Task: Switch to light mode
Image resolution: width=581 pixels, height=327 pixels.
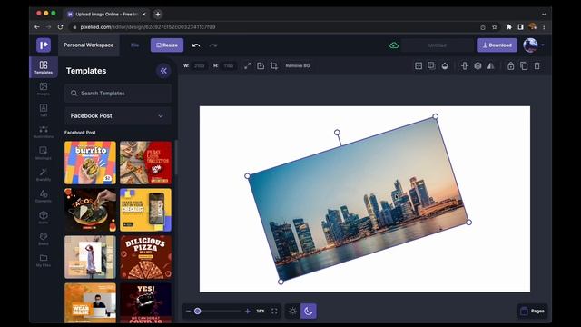Action: click(x=292, y=311)
